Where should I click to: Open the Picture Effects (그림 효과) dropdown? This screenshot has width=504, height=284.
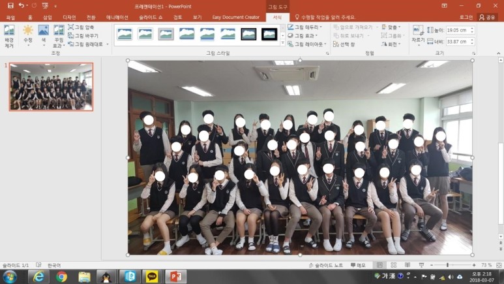click(303, 36)
